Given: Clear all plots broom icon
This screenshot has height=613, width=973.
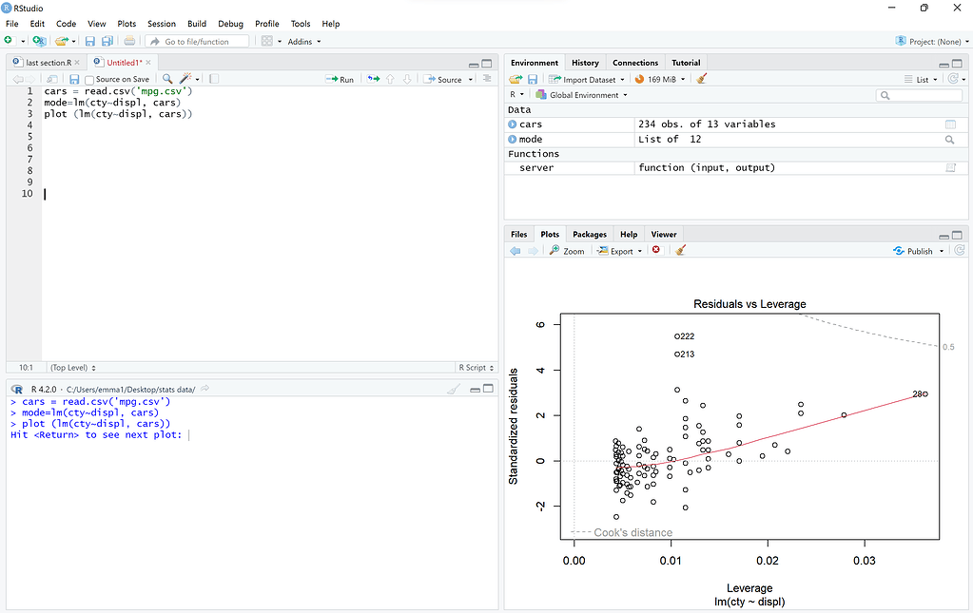Looking at the screenshot, I should (680, 250).
